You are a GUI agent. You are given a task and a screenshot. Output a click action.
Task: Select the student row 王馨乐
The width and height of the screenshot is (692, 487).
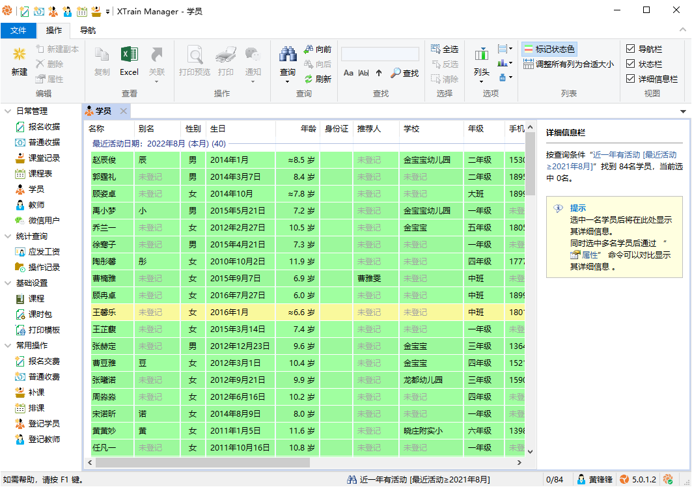(308, 312)
